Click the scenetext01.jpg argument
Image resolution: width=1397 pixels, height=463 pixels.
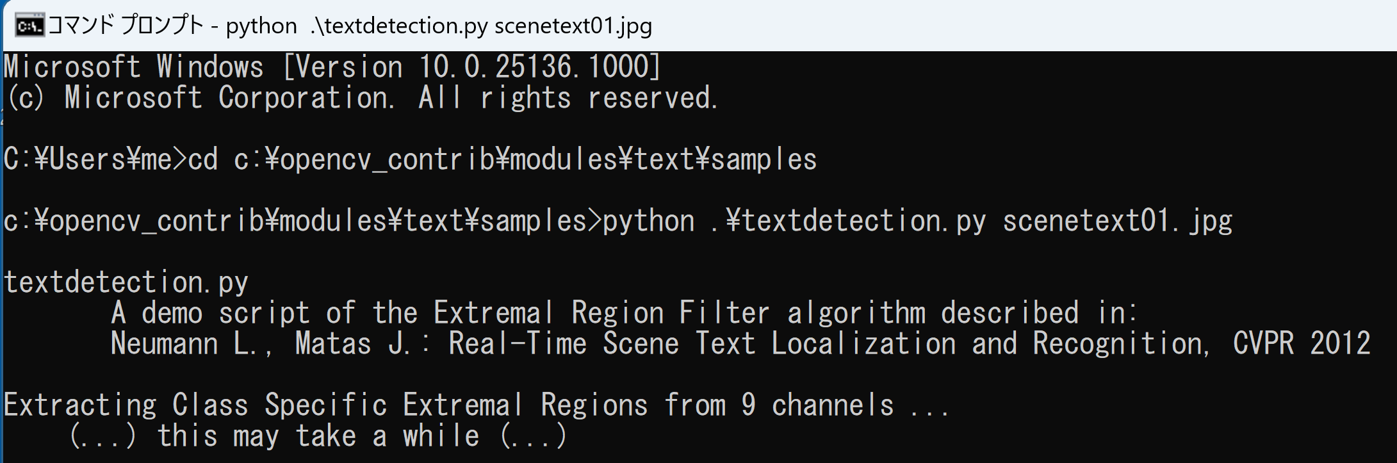1117,222
